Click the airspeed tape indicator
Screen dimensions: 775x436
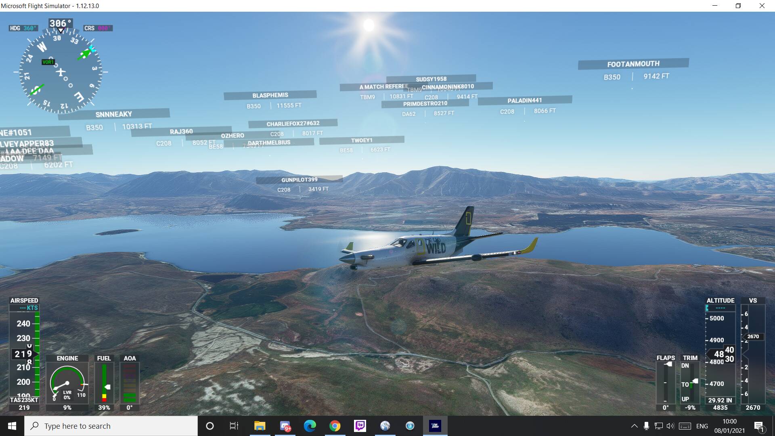(24, 354)
